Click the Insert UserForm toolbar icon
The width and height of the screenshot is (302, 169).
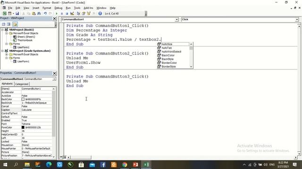tap(9, 14)
